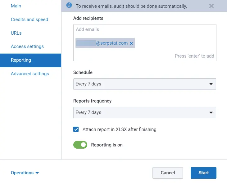
Task: Open the URLs settings section
Action: [x=16, y=33]
